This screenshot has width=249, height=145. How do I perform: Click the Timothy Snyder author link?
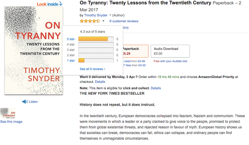[x=96, y=15]
